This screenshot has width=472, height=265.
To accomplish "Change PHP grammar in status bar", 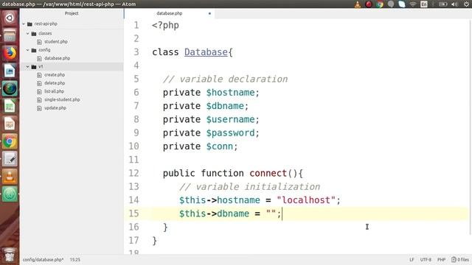I will [x=441, y=260].
